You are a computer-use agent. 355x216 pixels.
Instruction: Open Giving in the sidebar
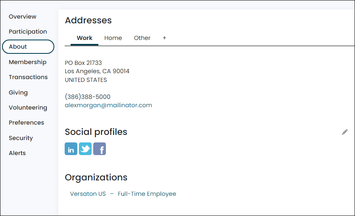click(18, 93)
